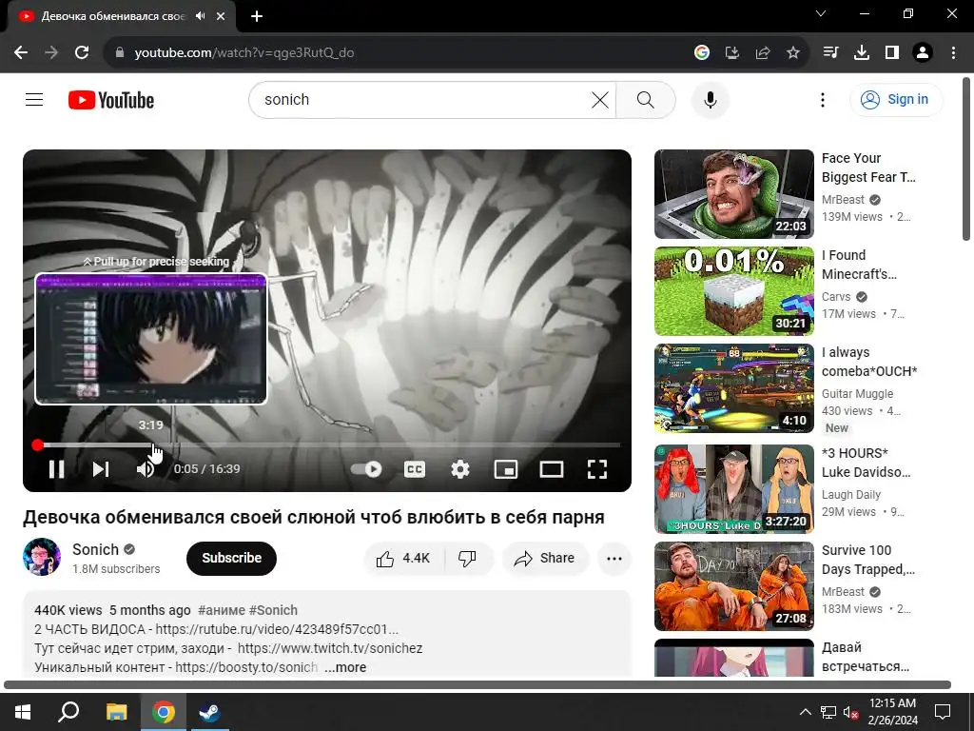Image resolution: width=974 pixels, height=731 pixels.
Task: Open the twitch.tv/sonichez link
Action: tap(330, 648)
